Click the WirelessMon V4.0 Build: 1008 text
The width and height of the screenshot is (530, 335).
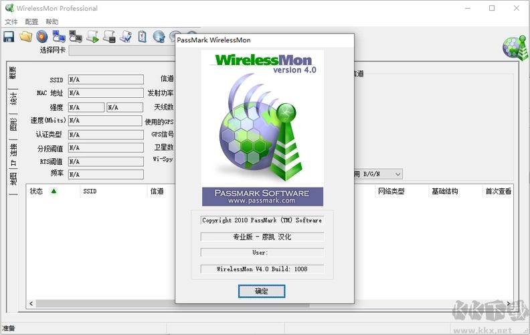pos(262,269)
